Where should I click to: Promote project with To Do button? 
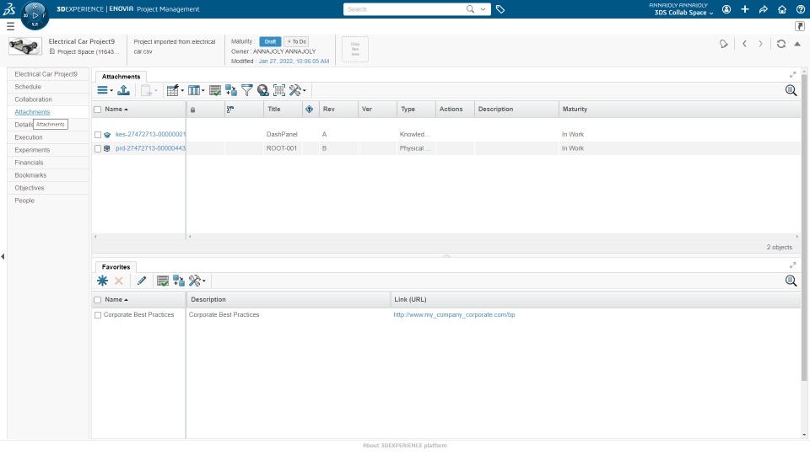point(296,42)
